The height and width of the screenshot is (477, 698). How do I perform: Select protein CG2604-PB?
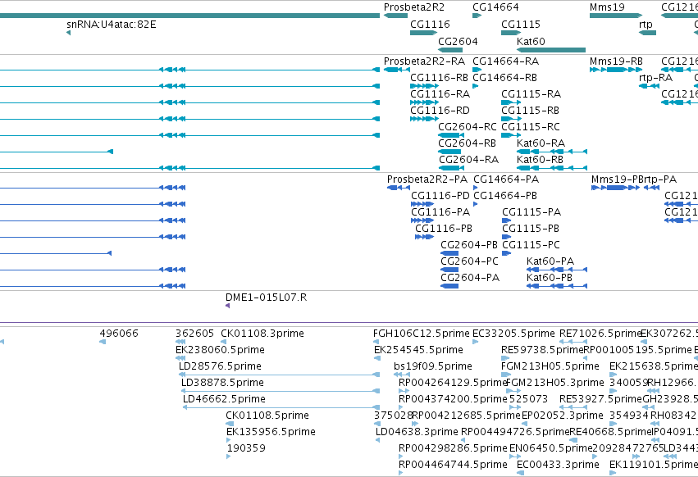coord(469,245)
